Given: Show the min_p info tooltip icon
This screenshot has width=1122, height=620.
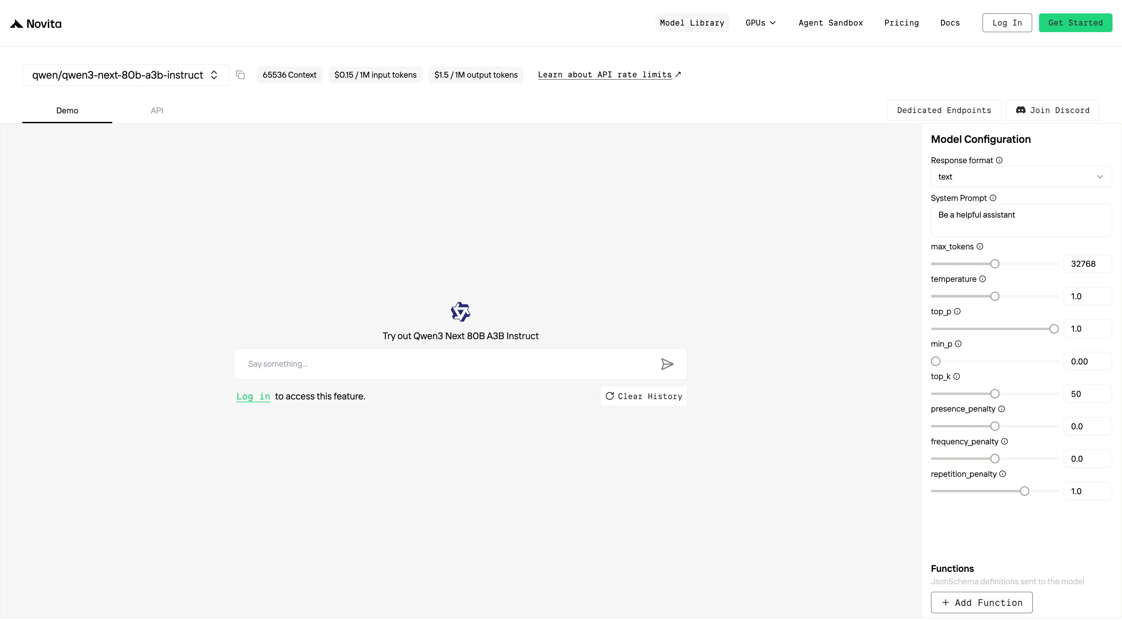Looking at the screenshot, I should (958, 344).
